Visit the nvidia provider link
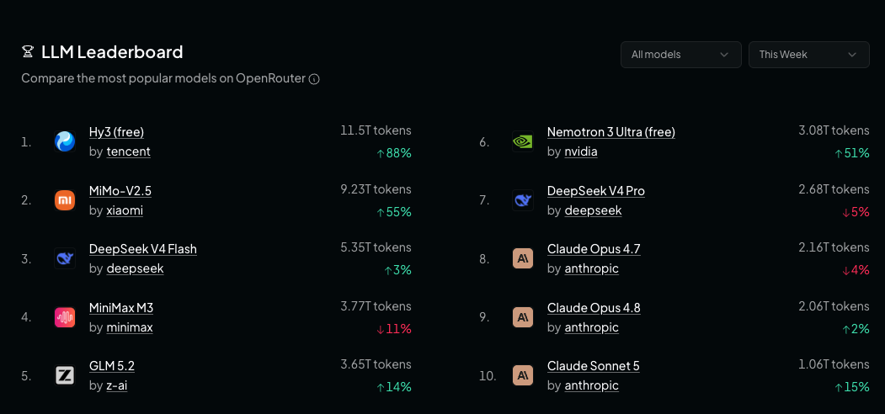This screenshot has width=885, height=414. pos(581,151)
